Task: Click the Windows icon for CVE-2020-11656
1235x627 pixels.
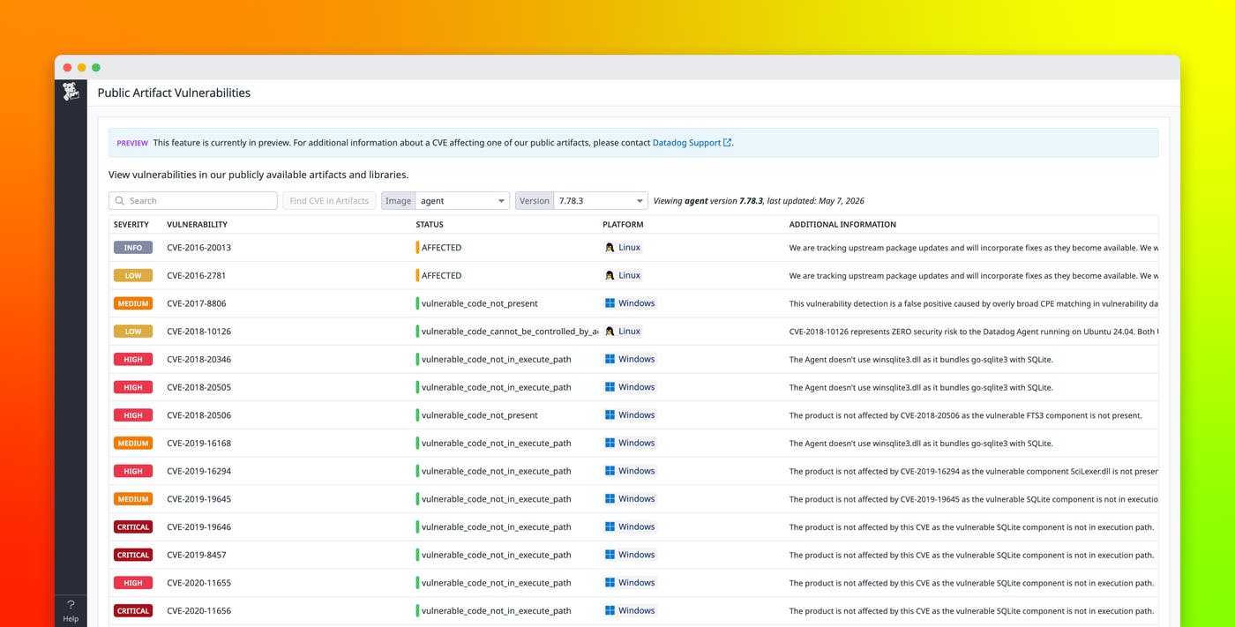Action: (610, 611)
